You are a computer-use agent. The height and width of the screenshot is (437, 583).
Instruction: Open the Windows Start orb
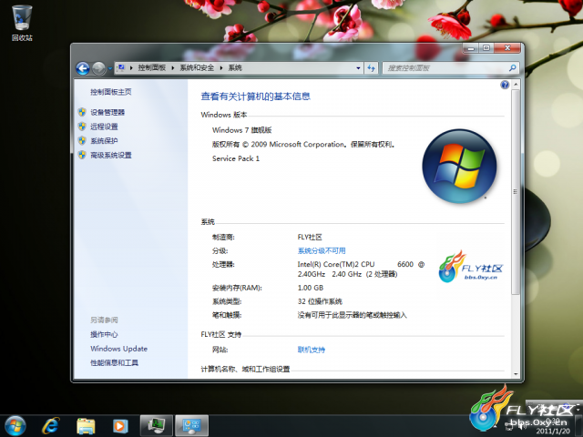click(x=15, y=426)
